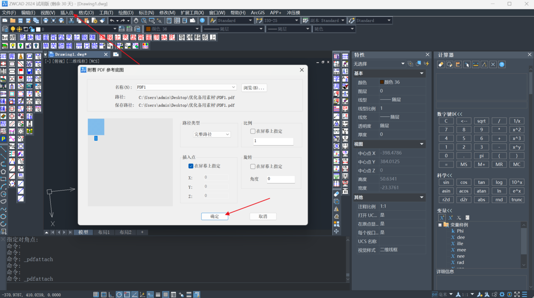Switch to the 布局2 layout tab
The height and width of the screenshot is (298, 534).
point(125,232)
